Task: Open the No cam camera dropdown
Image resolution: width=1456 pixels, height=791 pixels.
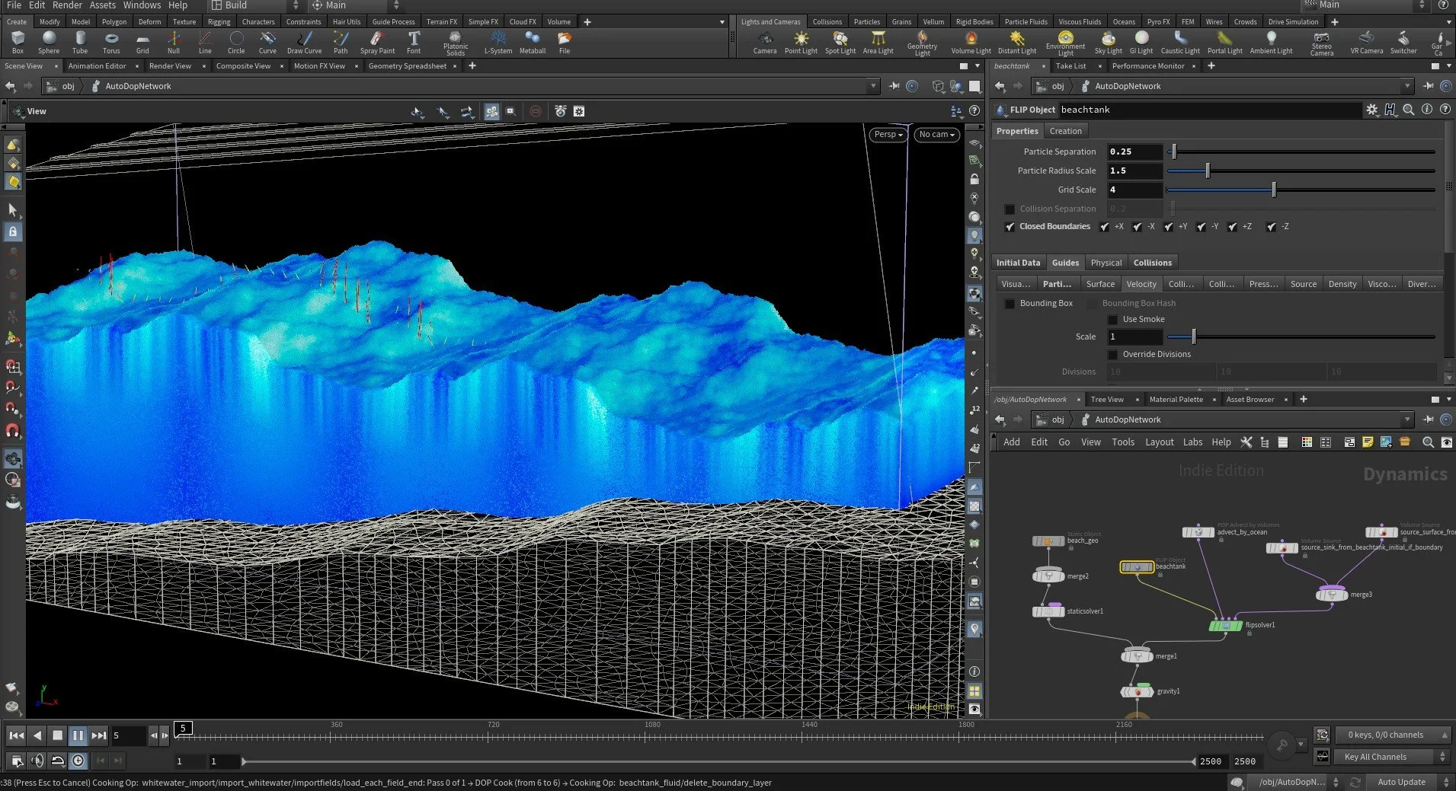Action: point(936,135)
